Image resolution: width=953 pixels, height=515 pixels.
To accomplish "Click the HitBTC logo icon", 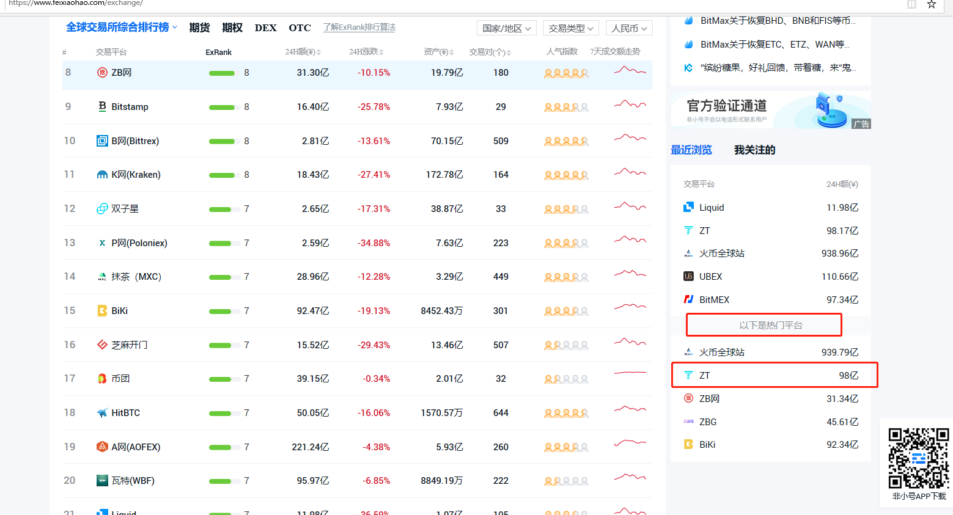I will [x=102, y=413].
